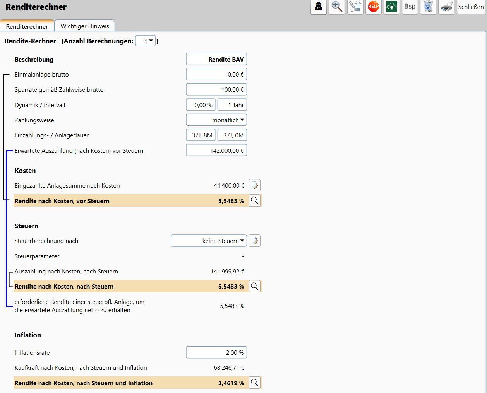Focus the Erwartete Auszahlung amount field
Viewport: 487px width, 393px height.
tap(216, 150)
